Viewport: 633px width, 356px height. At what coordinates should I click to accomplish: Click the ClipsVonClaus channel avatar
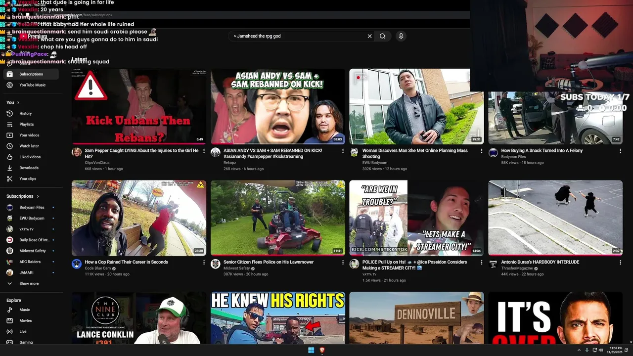[x=77, y=152]
